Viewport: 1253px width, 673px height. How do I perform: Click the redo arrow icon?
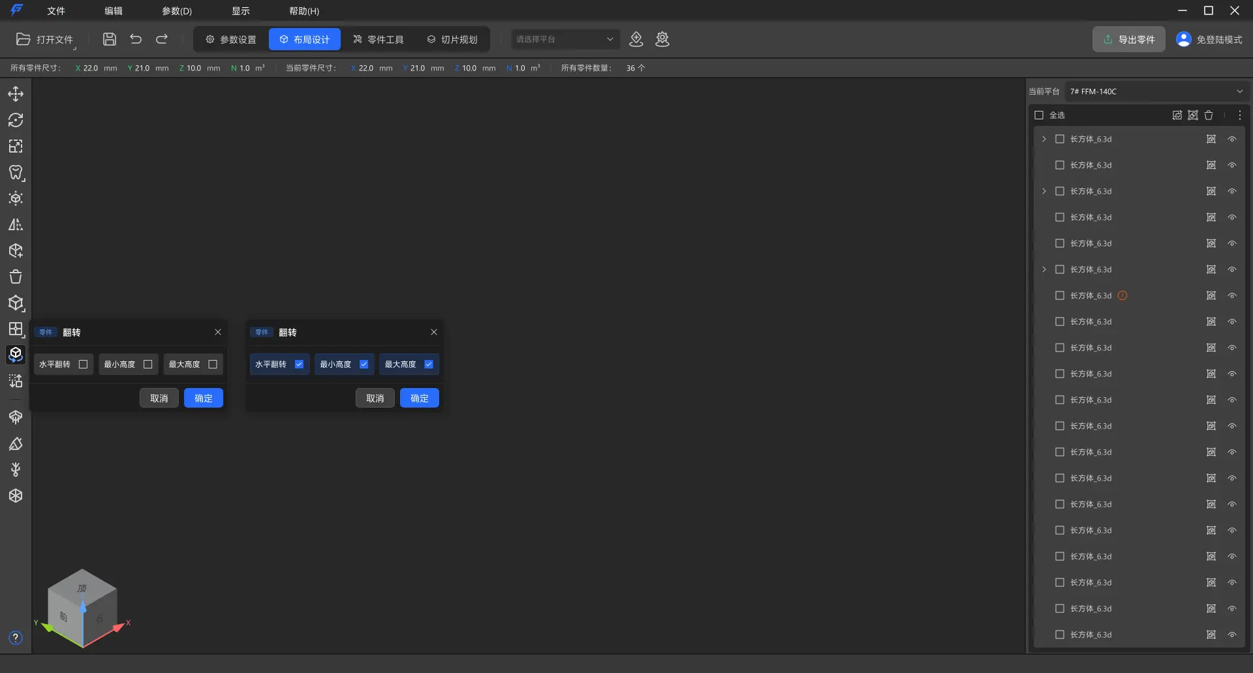(162, 39)
